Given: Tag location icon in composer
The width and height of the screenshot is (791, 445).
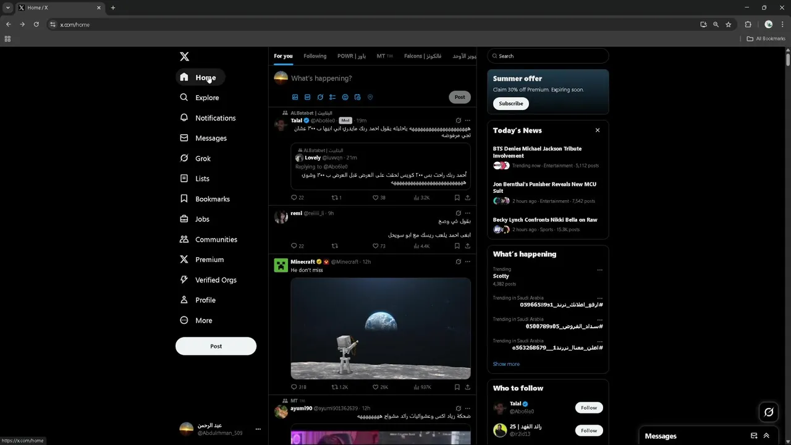Looking at the screenshot, I should coord(370,97).
